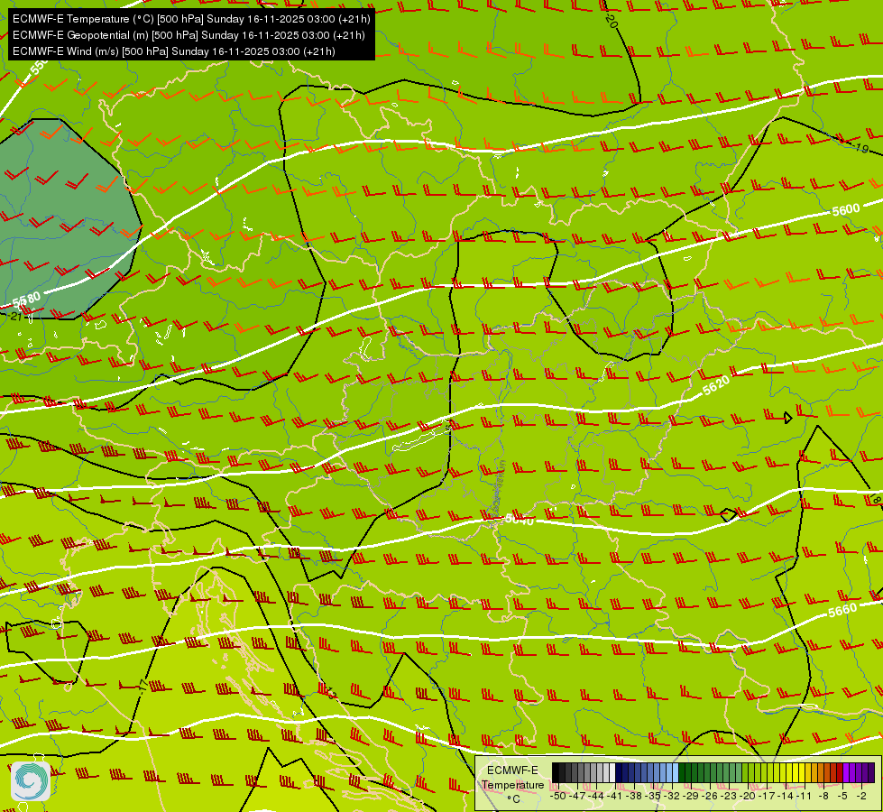Click the -23 value in the legend

pos(729,797)
